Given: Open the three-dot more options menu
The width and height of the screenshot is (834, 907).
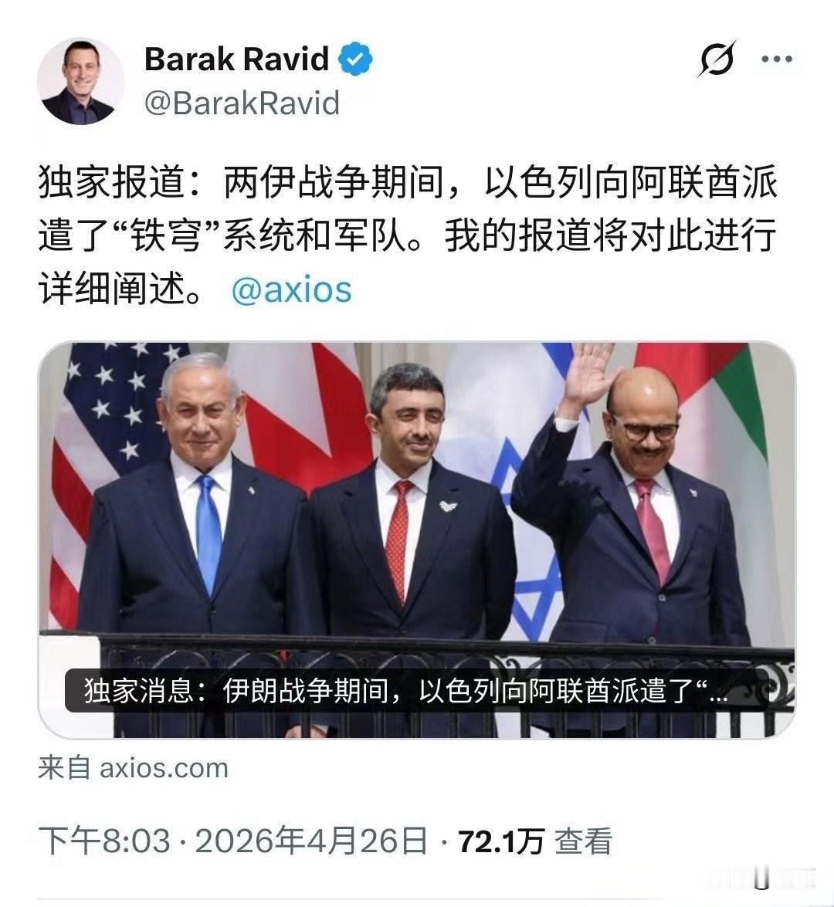Looking at the screenshot, I should point(777,59).
